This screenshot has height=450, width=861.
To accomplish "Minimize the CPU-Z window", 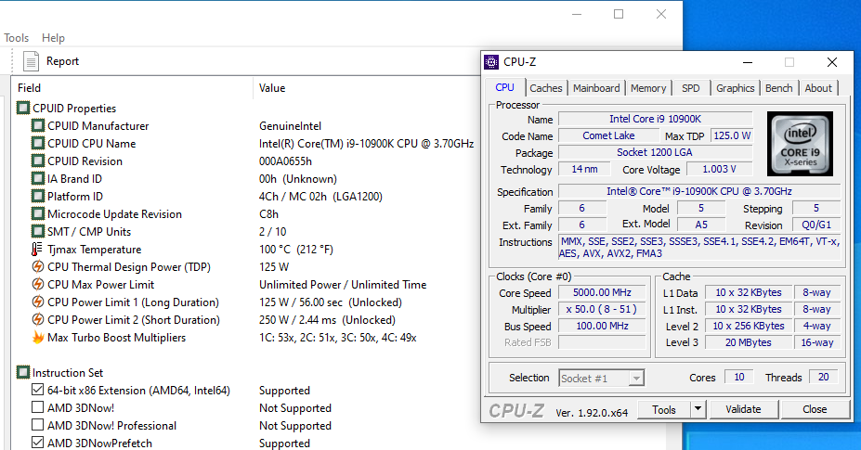I will pos(748,62).
